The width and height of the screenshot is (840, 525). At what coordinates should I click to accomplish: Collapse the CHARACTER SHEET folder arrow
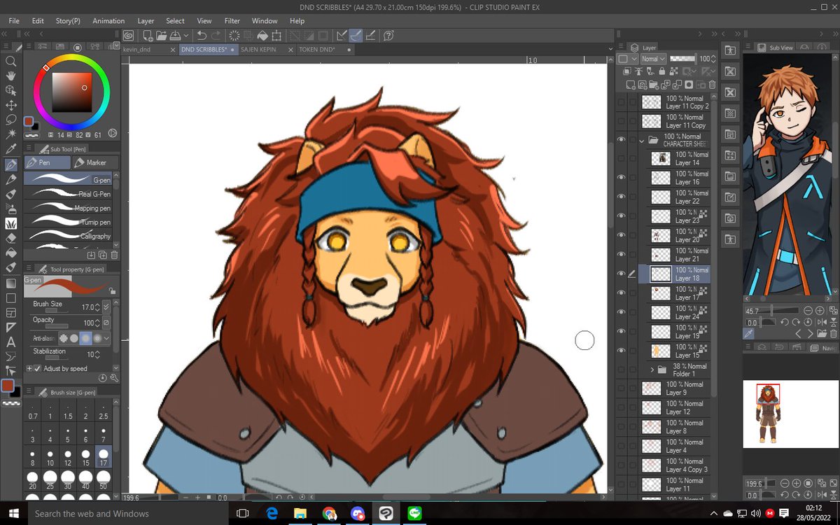pos(642,140)
